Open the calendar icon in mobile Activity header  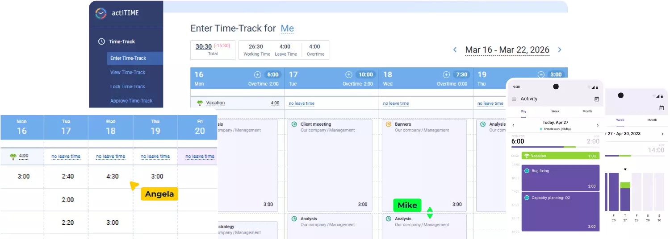(x=597, y=99)
